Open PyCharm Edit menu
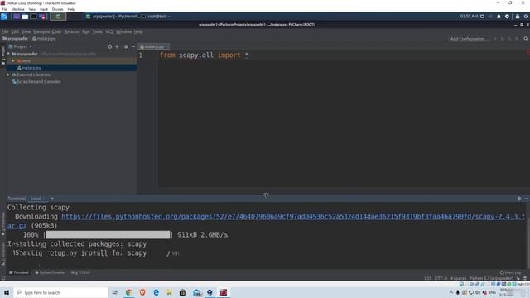530x298 pixels. [x=15, y=31]
